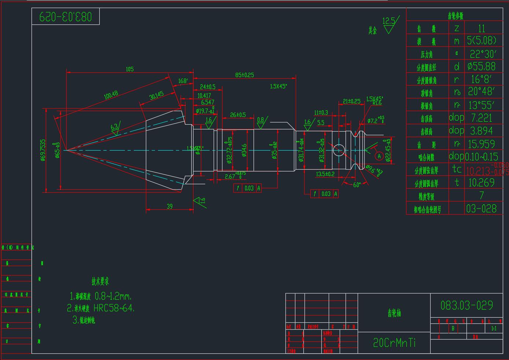Select the 22°30′ pressure angle cell
This screenshot has height=360, width=509.
coord(483,54)
